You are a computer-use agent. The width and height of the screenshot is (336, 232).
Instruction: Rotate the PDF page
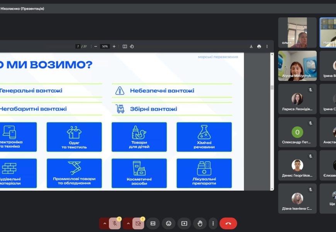click(x=132, y=46)
